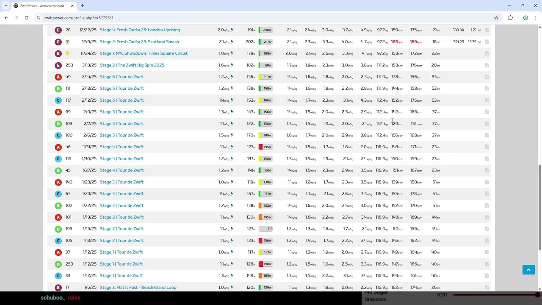
Task: Open the document icon on the 11/24/25 row
Action: coord(487,53)
